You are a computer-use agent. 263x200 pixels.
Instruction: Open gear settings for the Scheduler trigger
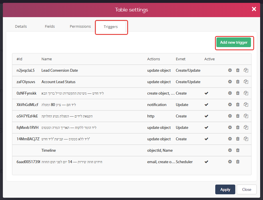(x=230, y=162)
